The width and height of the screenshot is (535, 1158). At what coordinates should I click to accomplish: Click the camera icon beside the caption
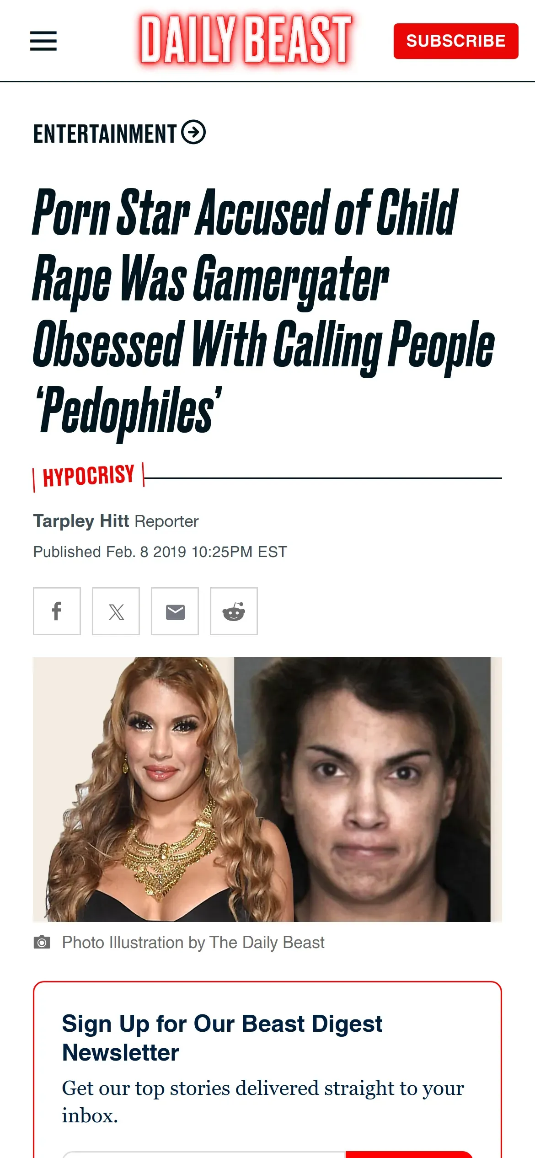[42, 942]
